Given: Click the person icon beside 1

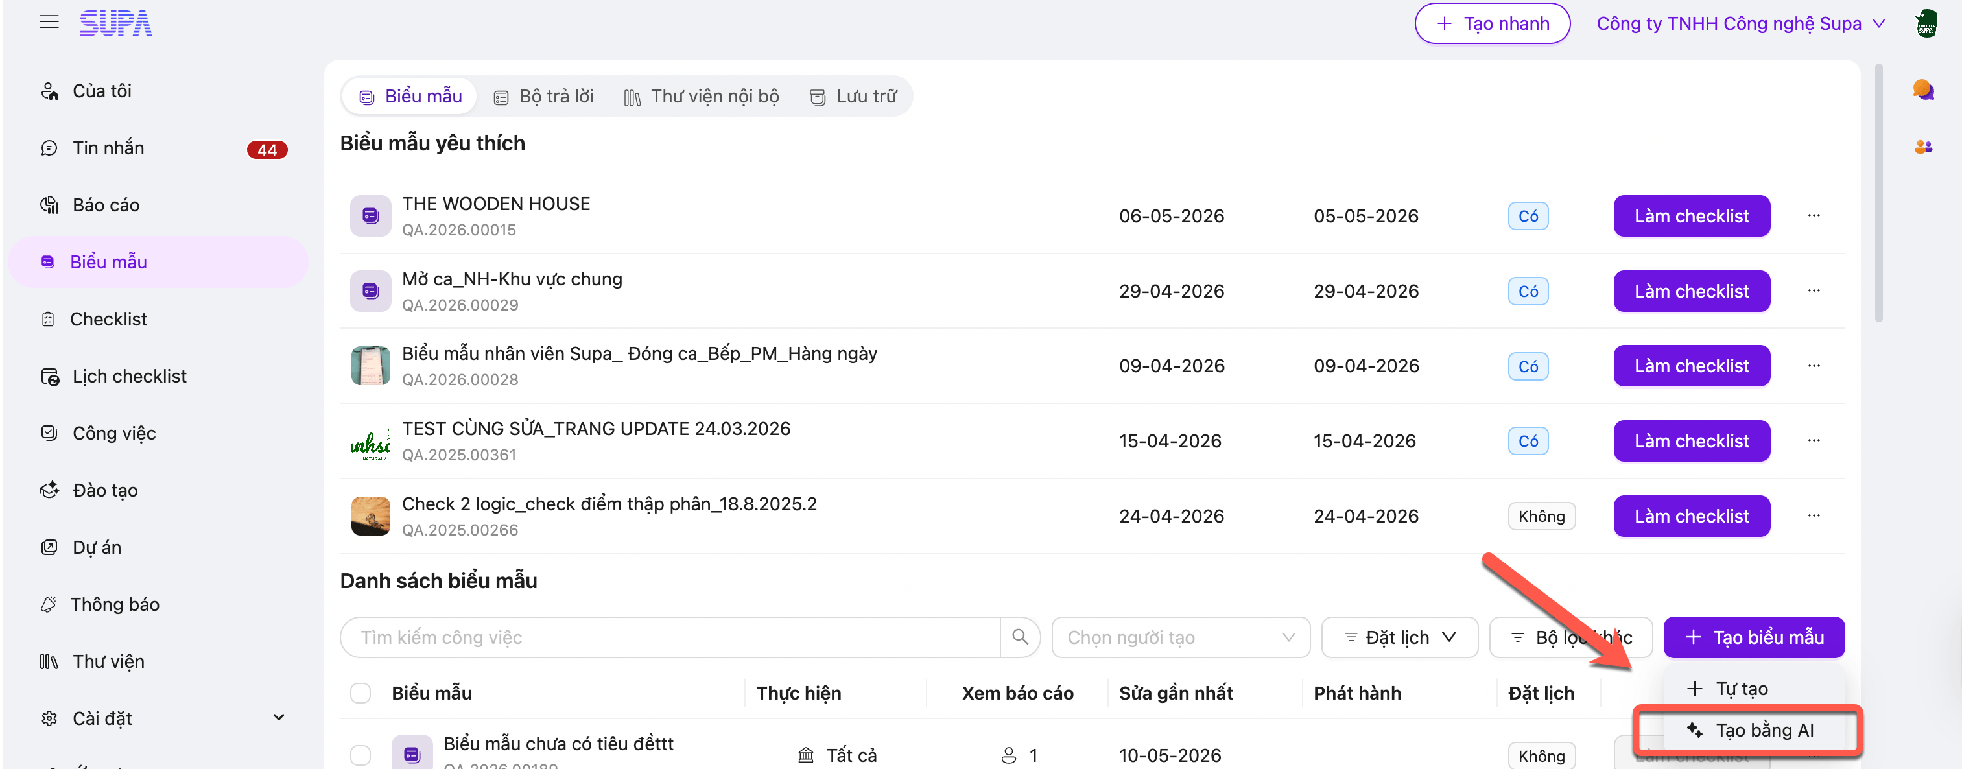Looking at the screenshot, I should tap(1008, 755).
